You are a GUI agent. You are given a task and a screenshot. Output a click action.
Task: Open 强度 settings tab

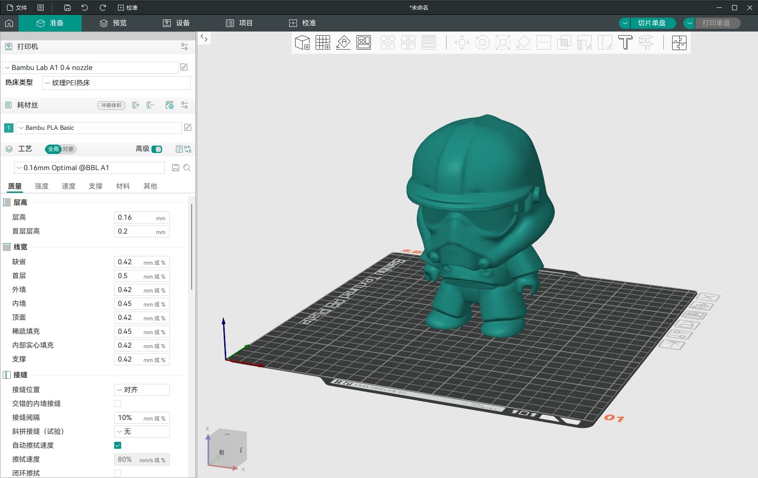pyautogui.click(x=42, y=186)
